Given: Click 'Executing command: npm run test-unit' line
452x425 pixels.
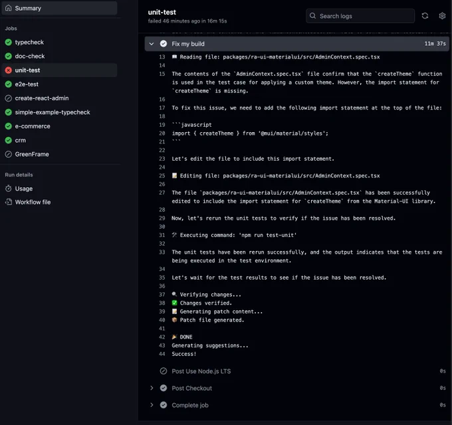Looking at the screenshot, I should click(x=235, y=235).
